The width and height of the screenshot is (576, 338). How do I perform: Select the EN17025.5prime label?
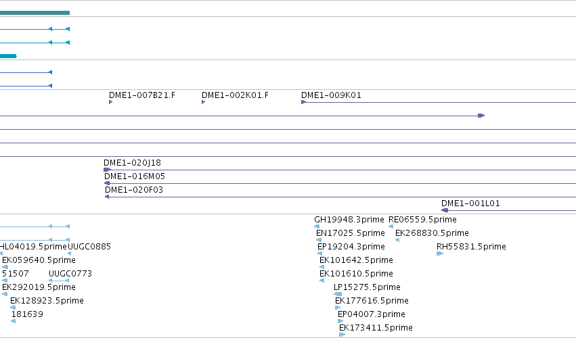[x=351, y=233]
